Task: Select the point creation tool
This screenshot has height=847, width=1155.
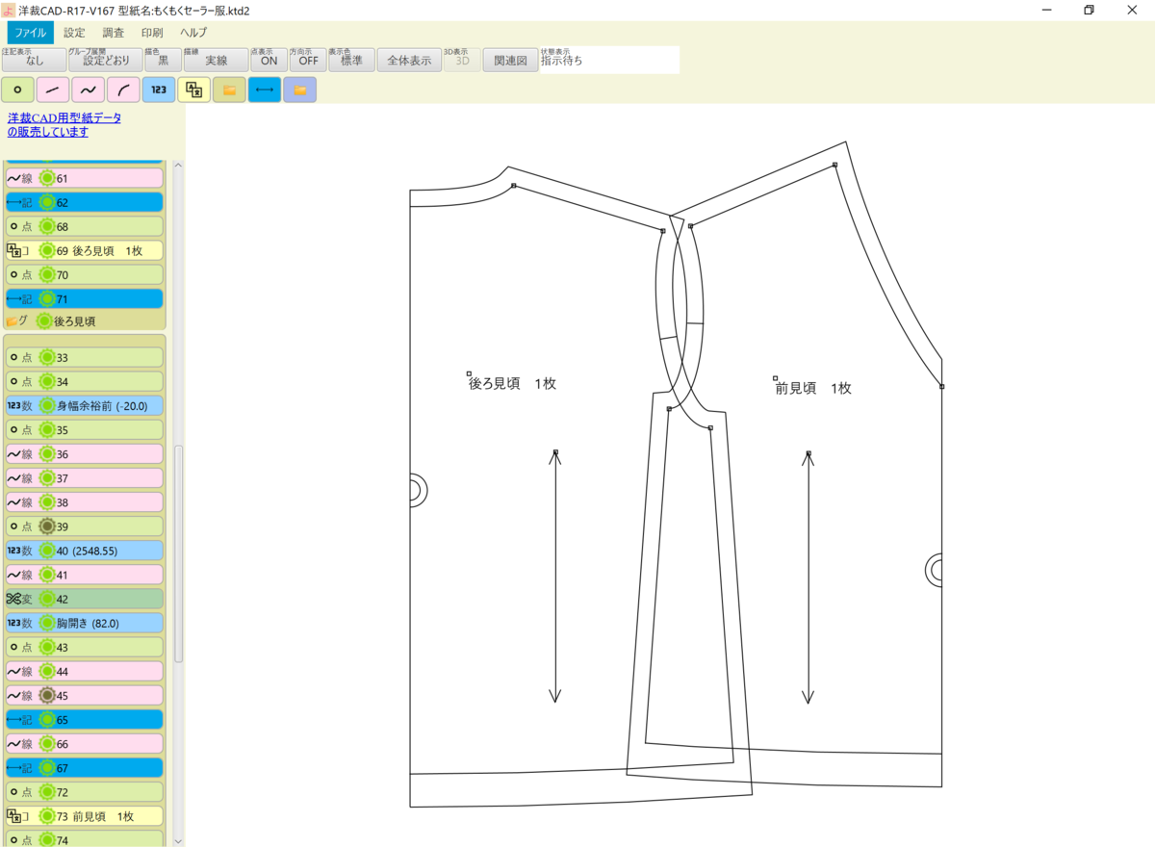Action: pos(17,90)
